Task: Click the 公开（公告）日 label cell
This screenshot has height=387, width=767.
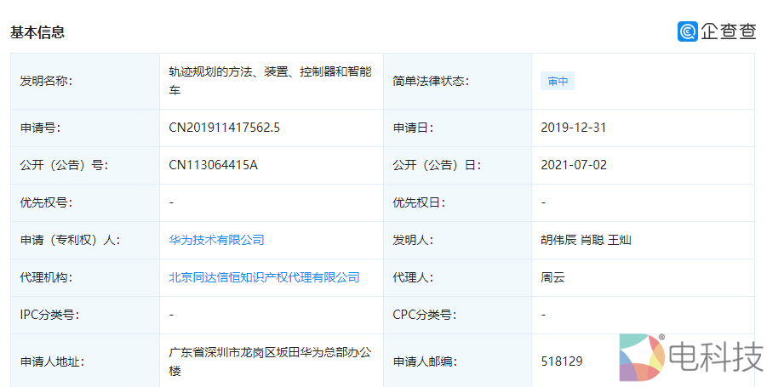Action: click(x=457, y=166)
